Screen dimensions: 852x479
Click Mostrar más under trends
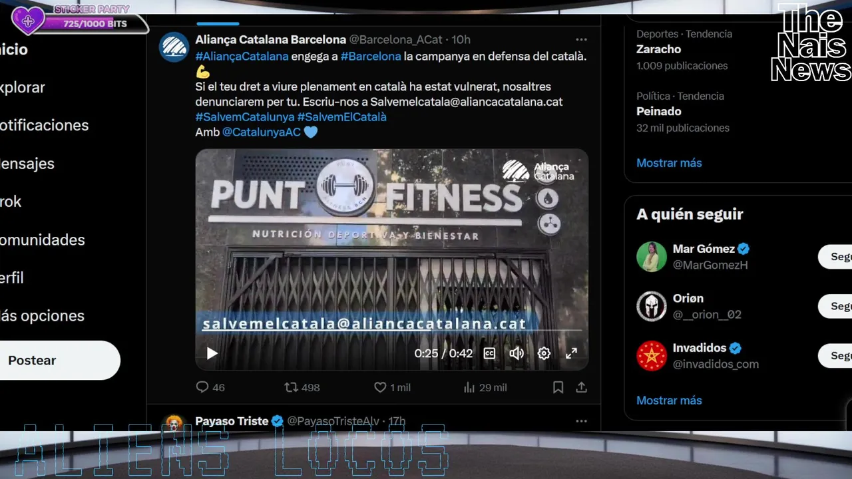tap(669, 163)
